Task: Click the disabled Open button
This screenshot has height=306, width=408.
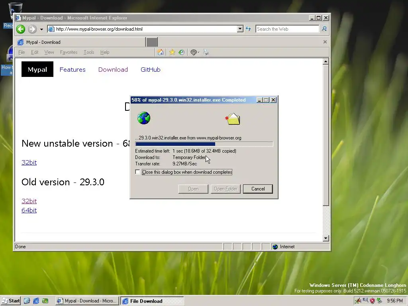Action: tap(193, 189)
